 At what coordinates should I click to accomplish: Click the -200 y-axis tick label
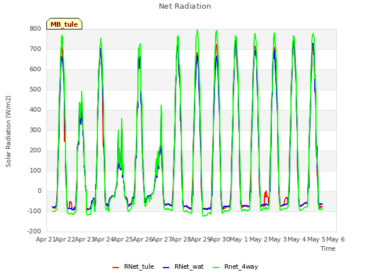point(34,231)
